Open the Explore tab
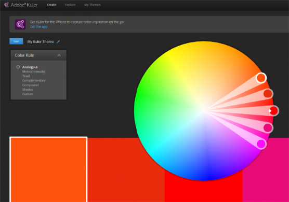 pos(70,5)
